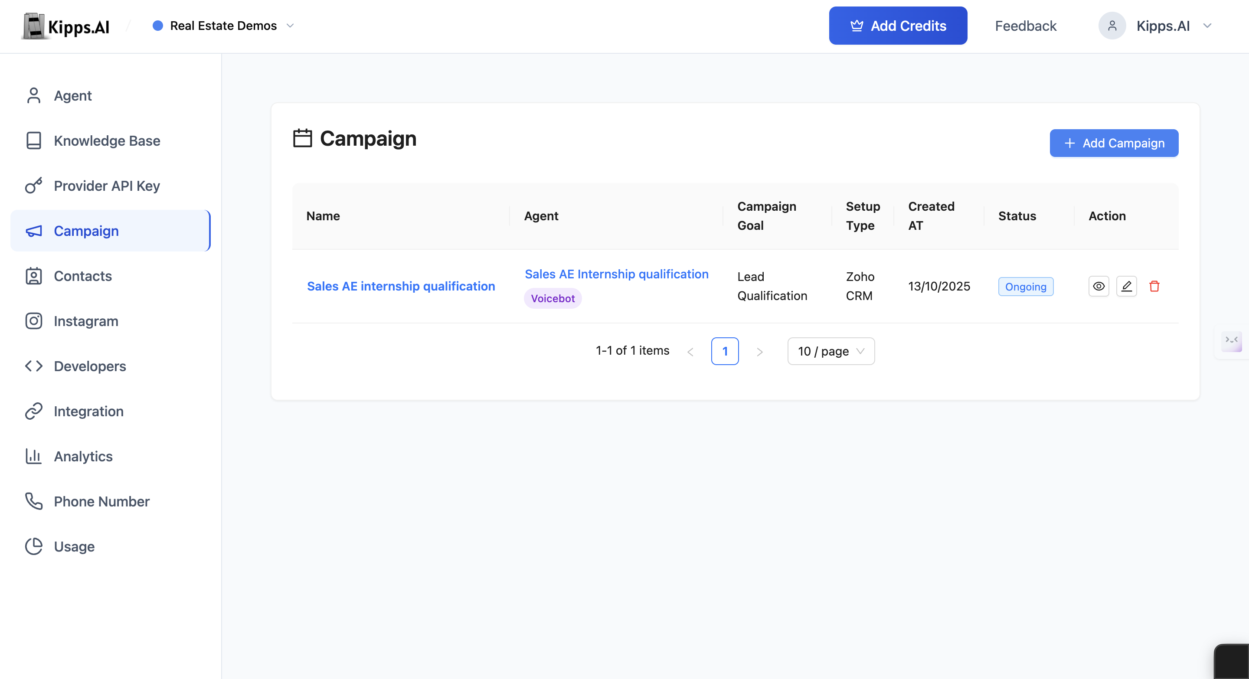The image size is (1249, 679).
Task: Click the Feedback link
Action: 1025,26
